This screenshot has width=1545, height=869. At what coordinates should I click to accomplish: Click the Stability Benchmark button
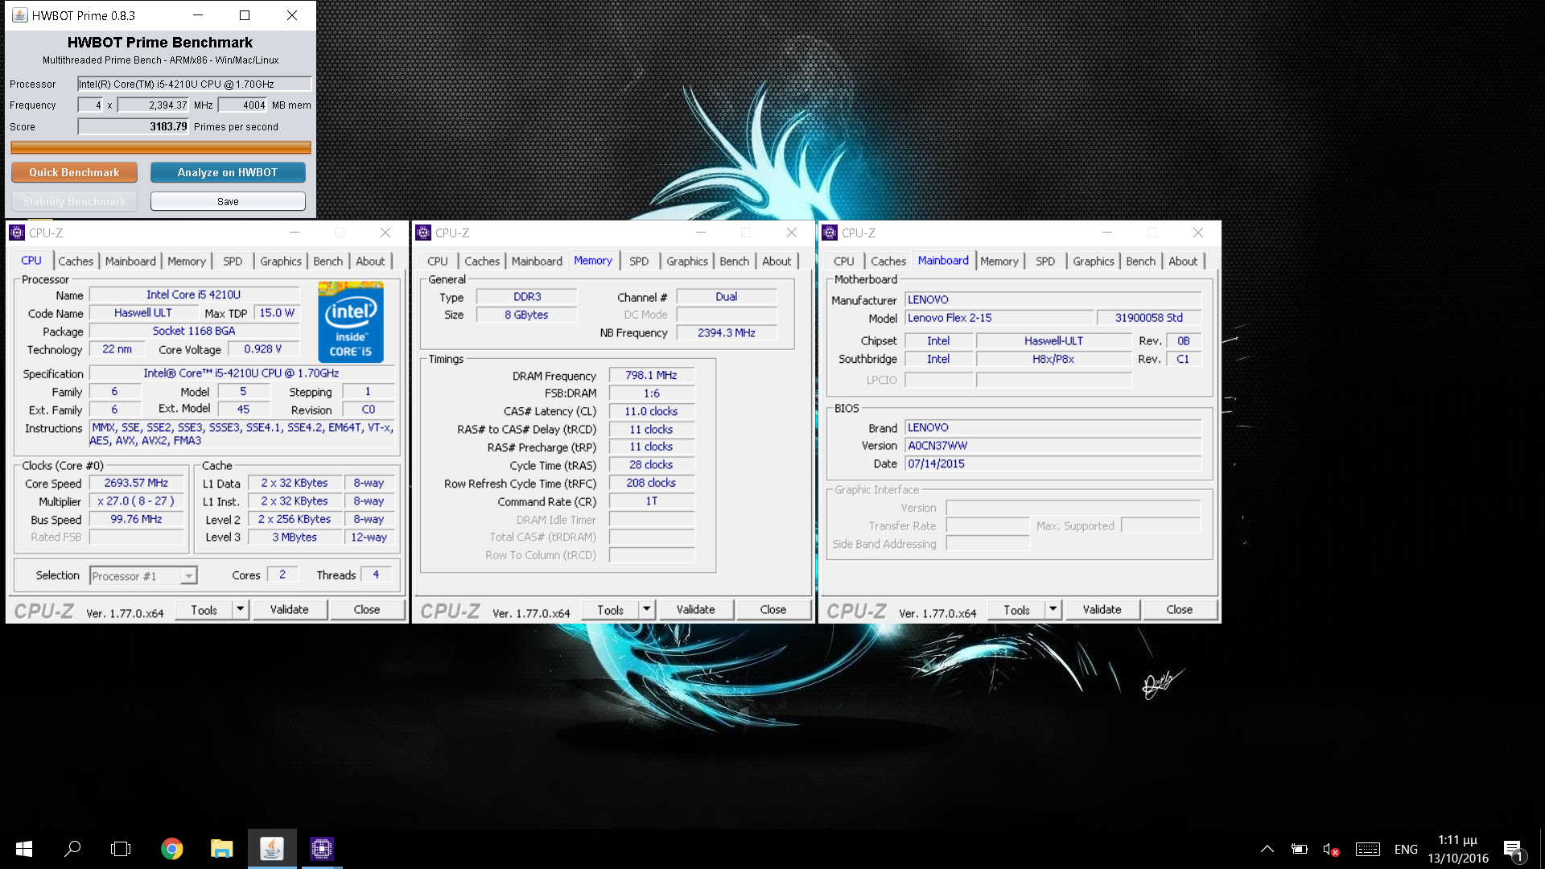click(74, 201)
